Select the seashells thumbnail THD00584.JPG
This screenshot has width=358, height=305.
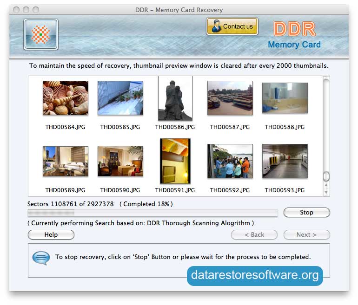[66, 98]
